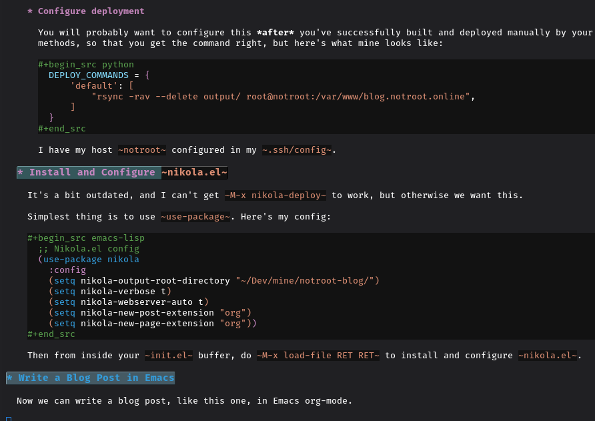The width and height of the screenshot is (595, 421).
Task: Click the "#+end_src" line of the emacs-lisp block
Action: pos(51,334)
